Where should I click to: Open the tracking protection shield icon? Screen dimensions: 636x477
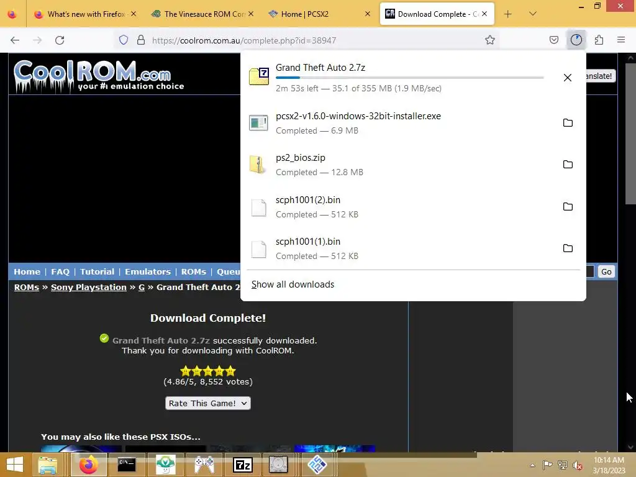coord(124,40)
